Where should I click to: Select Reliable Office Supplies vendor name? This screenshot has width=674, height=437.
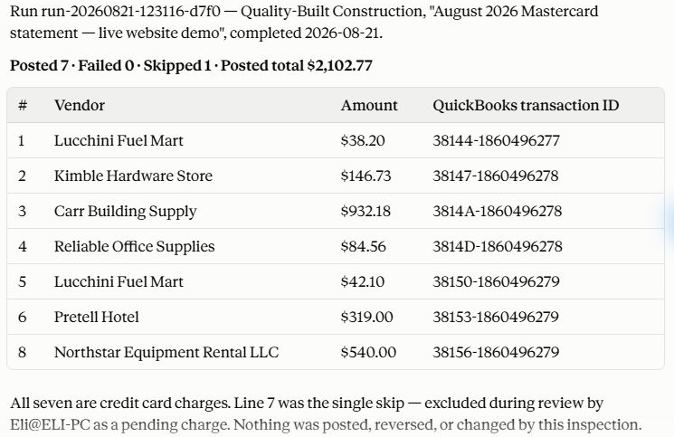(x=134, y=246)
